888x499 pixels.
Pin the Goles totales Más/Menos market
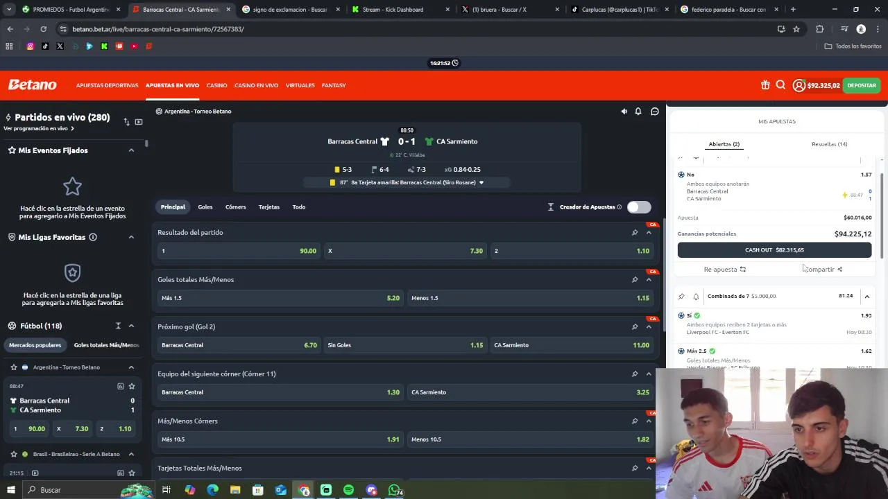[x=635, y=279]
